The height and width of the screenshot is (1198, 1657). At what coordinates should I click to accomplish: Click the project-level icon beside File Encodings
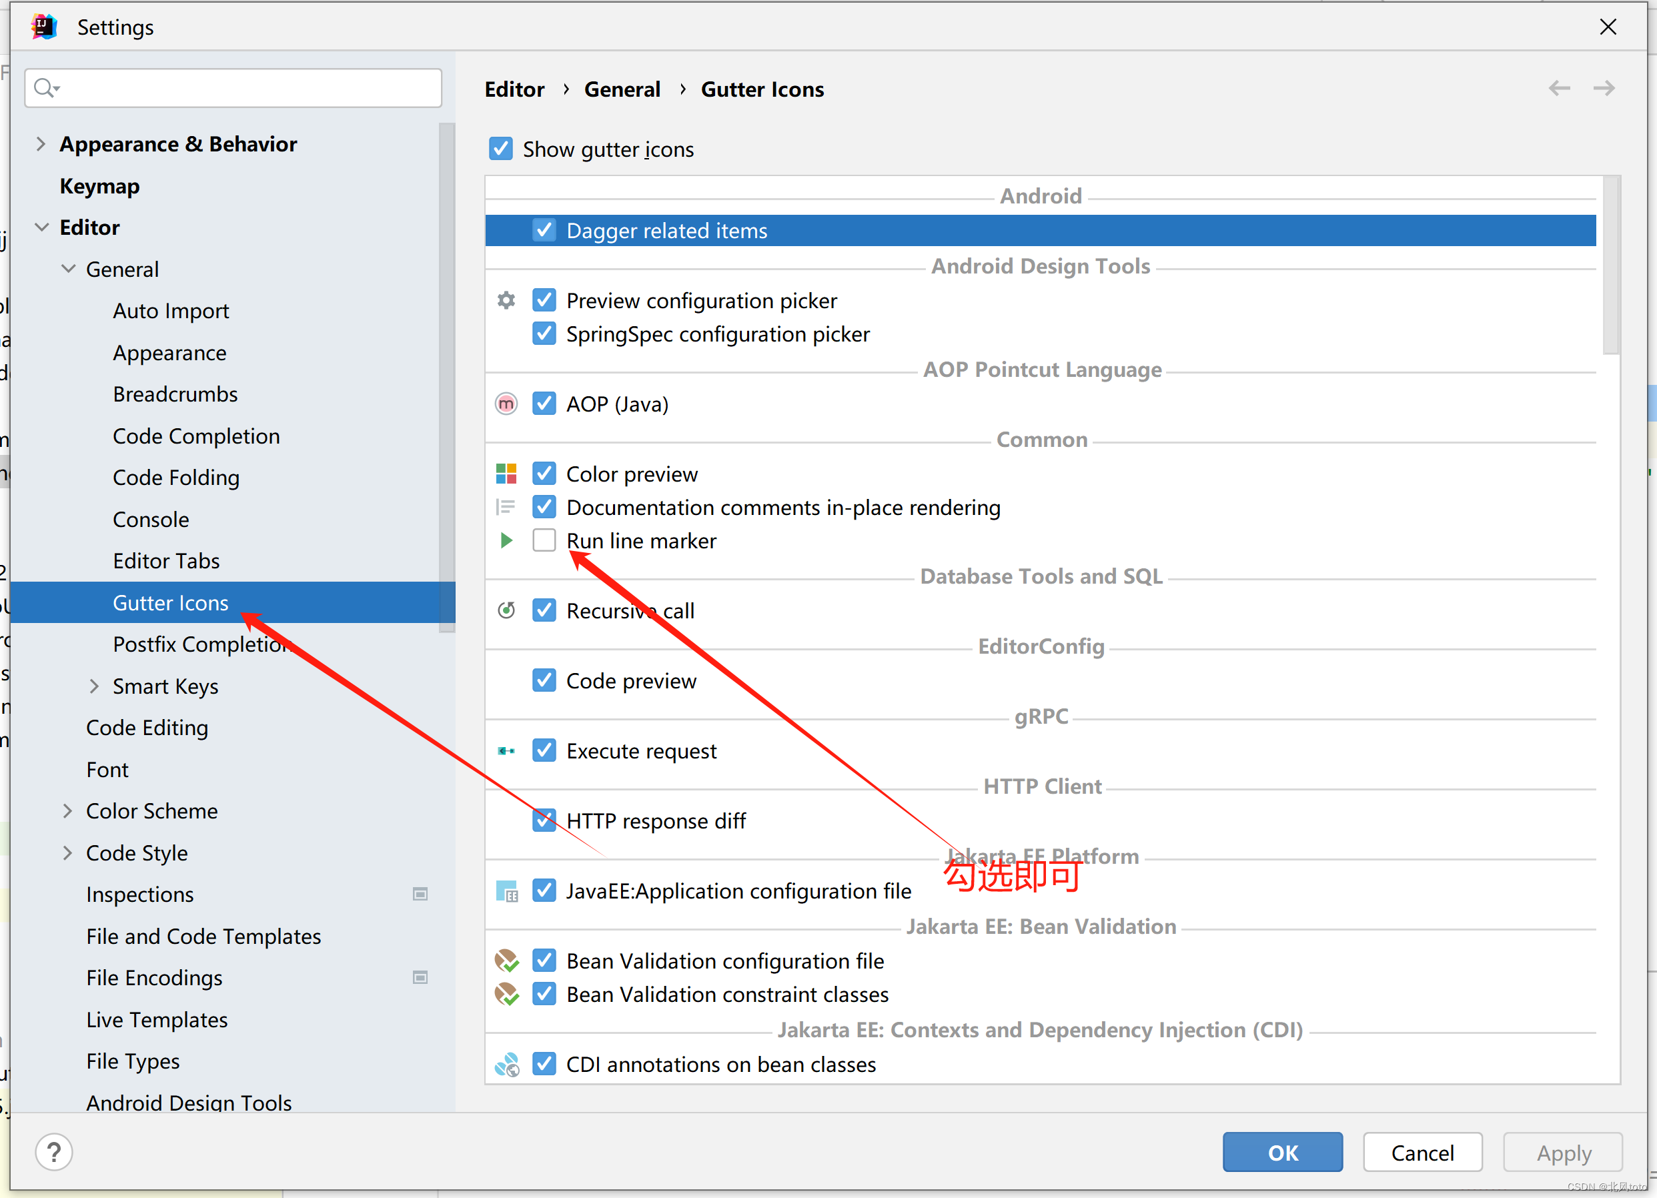(420, 977)
